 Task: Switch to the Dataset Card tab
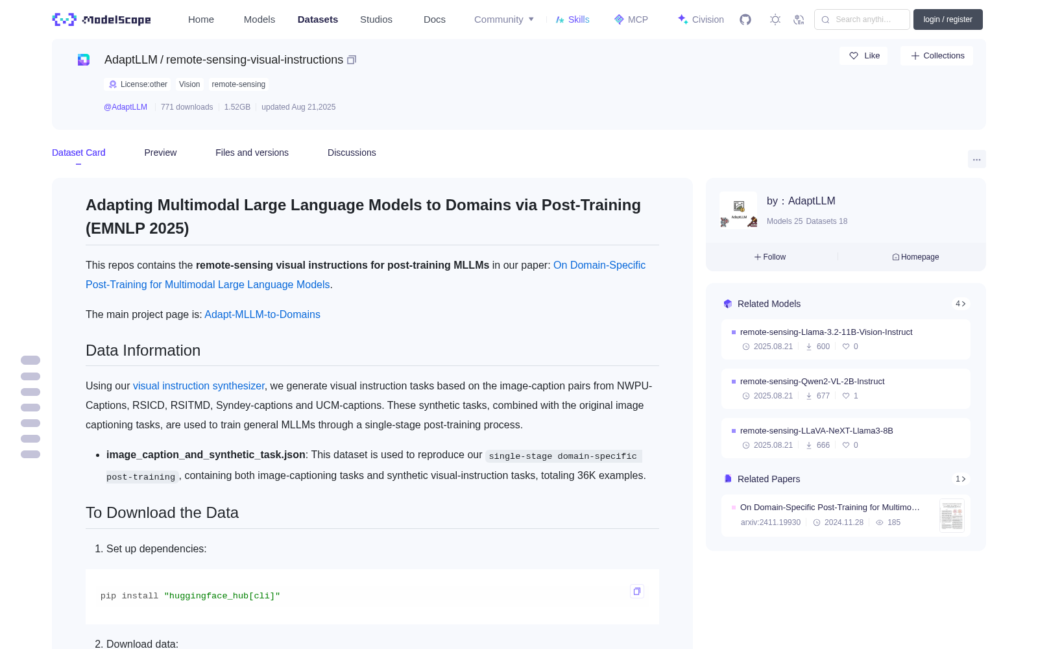78,153
